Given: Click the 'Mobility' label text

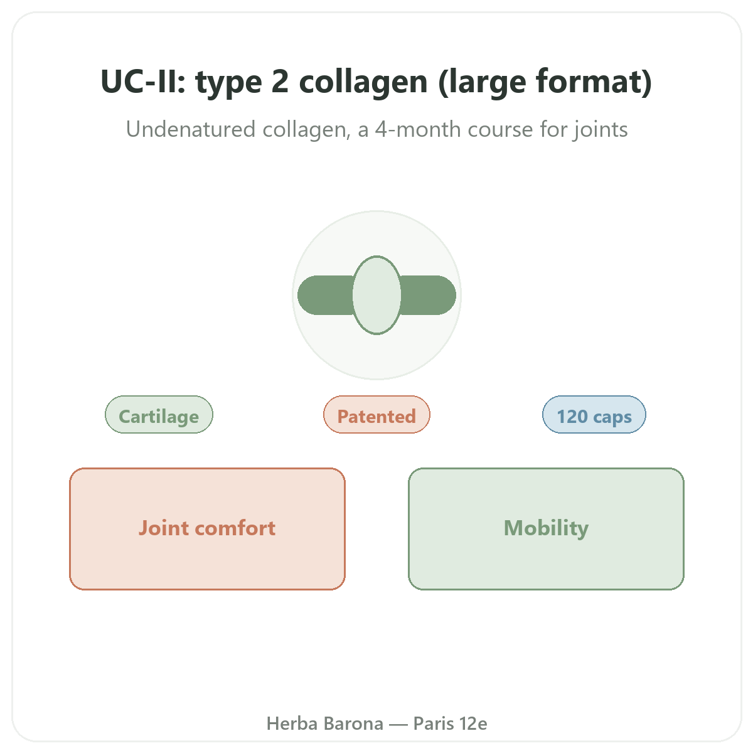Looking at the screenshot, I should coord(546,528).
